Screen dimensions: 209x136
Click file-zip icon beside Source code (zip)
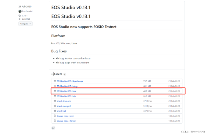point(55,116)
